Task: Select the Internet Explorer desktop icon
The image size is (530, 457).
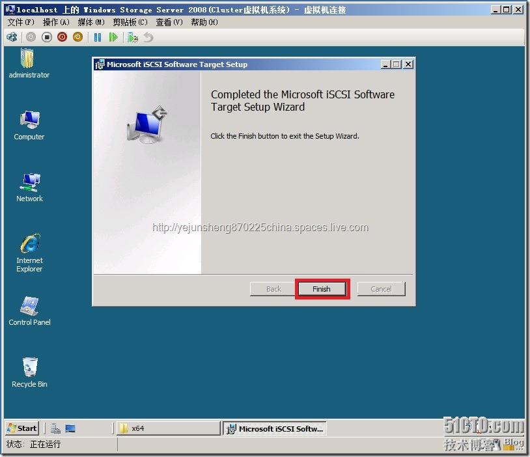Action: 30,253
